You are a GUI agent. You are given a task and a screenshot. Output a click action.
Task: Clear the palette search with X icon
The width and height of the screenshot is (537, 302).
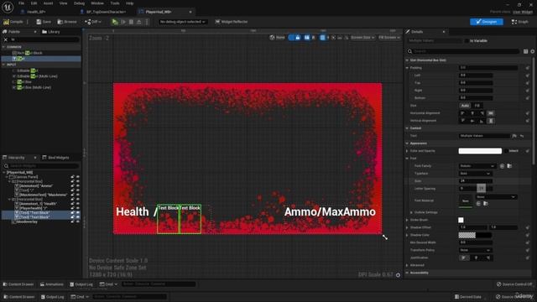click(x=6, y=39)
